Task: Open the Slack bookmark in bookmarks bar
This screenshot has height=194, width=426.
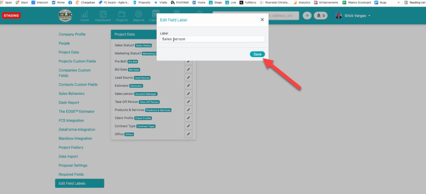Action: 22,2
